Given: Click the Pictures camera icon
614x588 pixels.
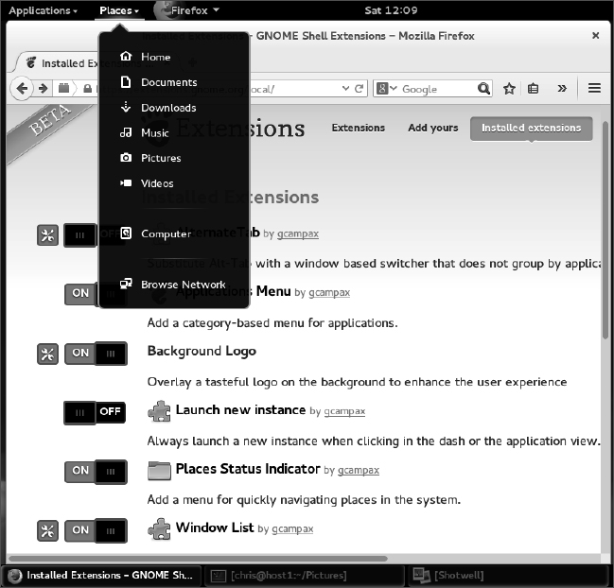Looking at the screenshot, I should click(x=126, y=158).
